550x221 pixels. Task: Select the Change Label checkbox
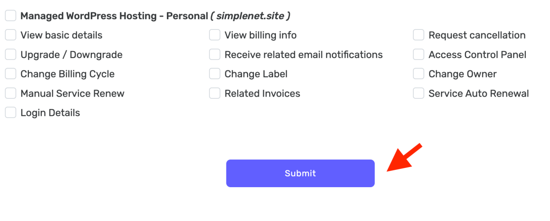pos(214,74)
